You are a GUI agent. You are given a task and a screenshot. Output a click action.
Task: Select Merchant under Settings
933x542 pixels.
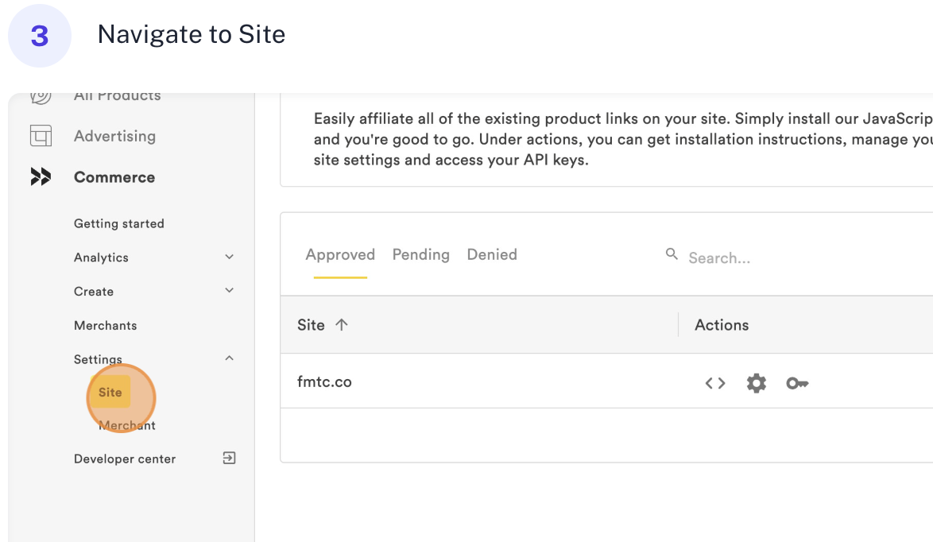(x=127, y=426)
